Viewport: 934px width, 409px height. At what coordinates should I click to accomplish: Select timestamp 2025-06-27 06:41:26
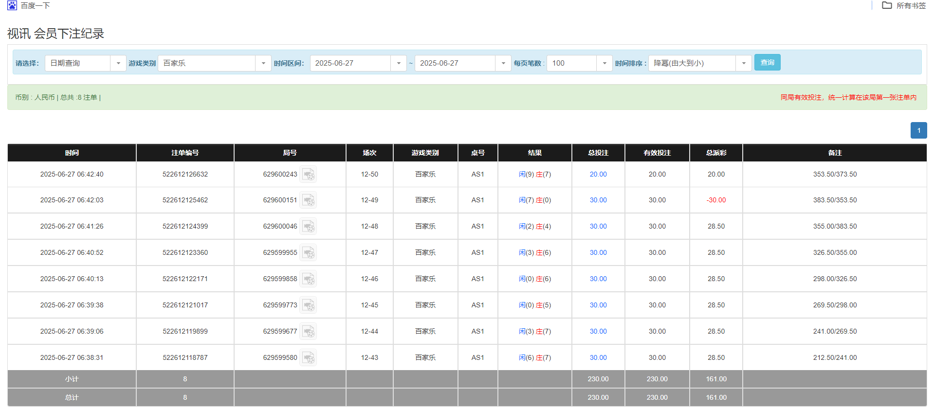point(72,226)
